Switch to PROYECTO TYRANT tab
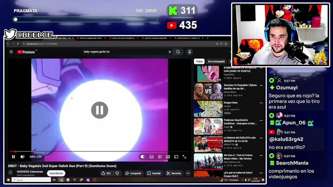Screen dimensions: 333x187 pos(189,38)
